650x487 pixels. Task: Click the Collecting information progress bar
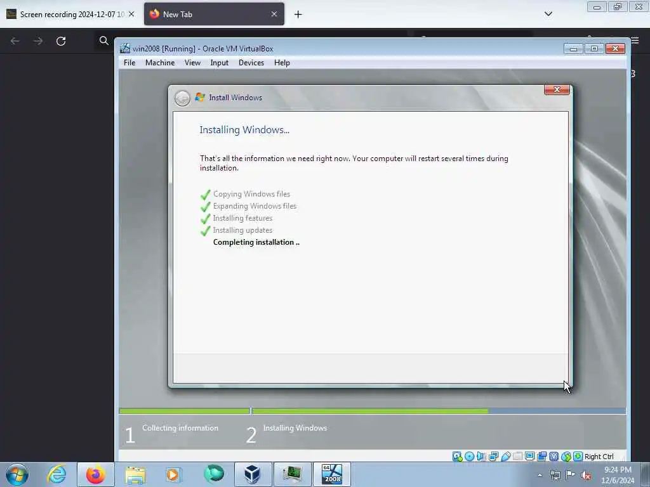click(x=185, y=411)
